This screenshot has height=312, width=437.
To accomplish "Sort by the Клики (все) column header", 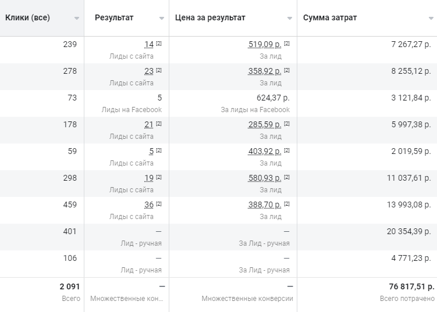I will click(x=27, y=17).
